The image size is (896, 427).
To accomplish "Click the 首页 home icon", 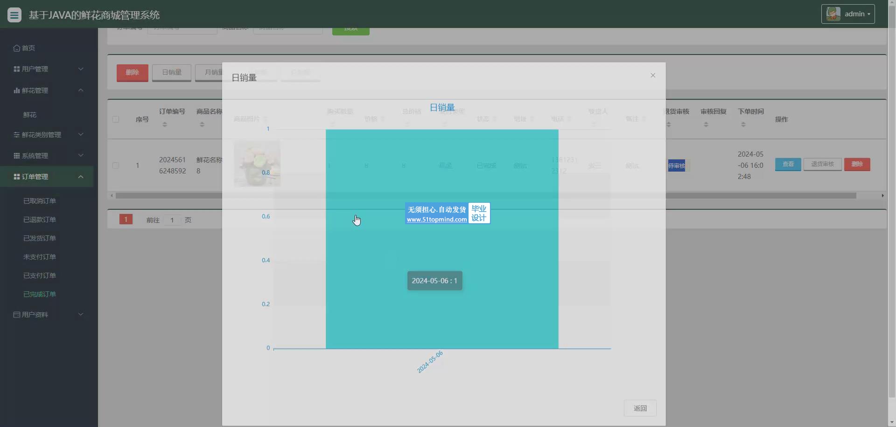I will point(17,48).
